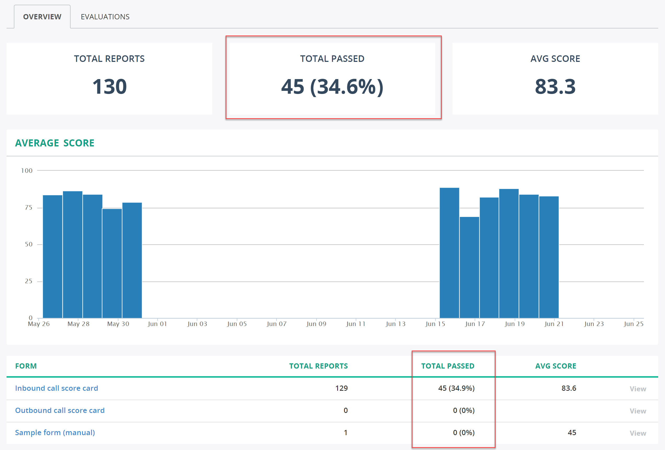Image resolution: width=665 pixels, height=450 pixels.
Task: Select the Total Passed 45 (34.6%) card
Action: (x=332, y=79)
